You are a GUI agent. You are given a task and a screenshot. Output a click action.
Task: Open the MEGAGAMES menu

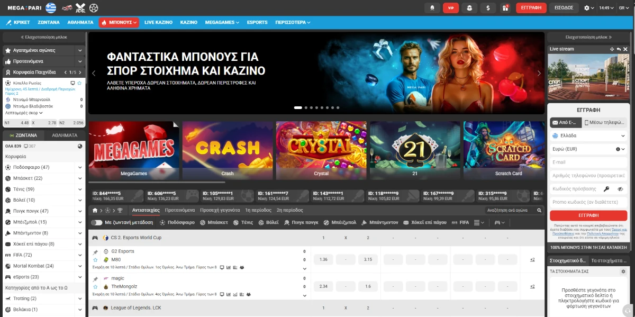tap(222, 23)
